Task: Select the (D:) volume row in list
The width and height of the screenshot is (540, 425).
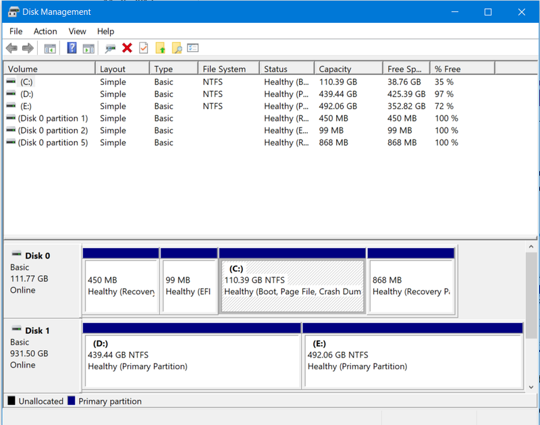Action: (x=26, y=94)
